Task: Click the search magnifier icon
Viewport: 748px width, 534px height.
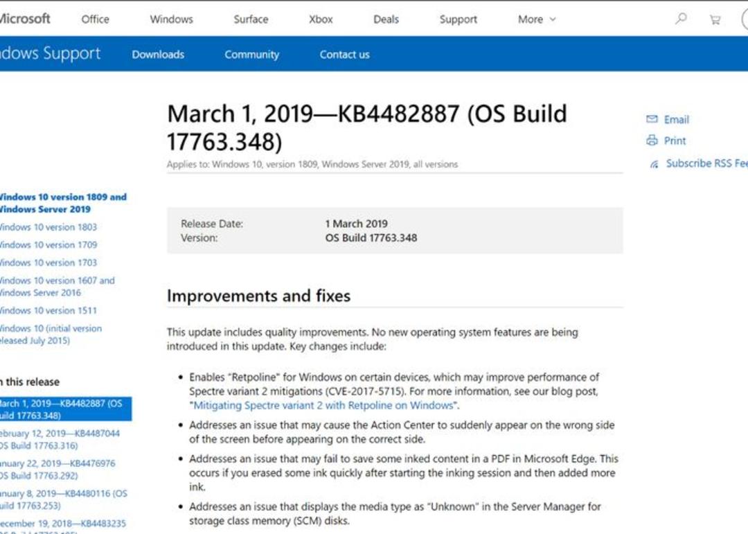Action: point(681,19)
